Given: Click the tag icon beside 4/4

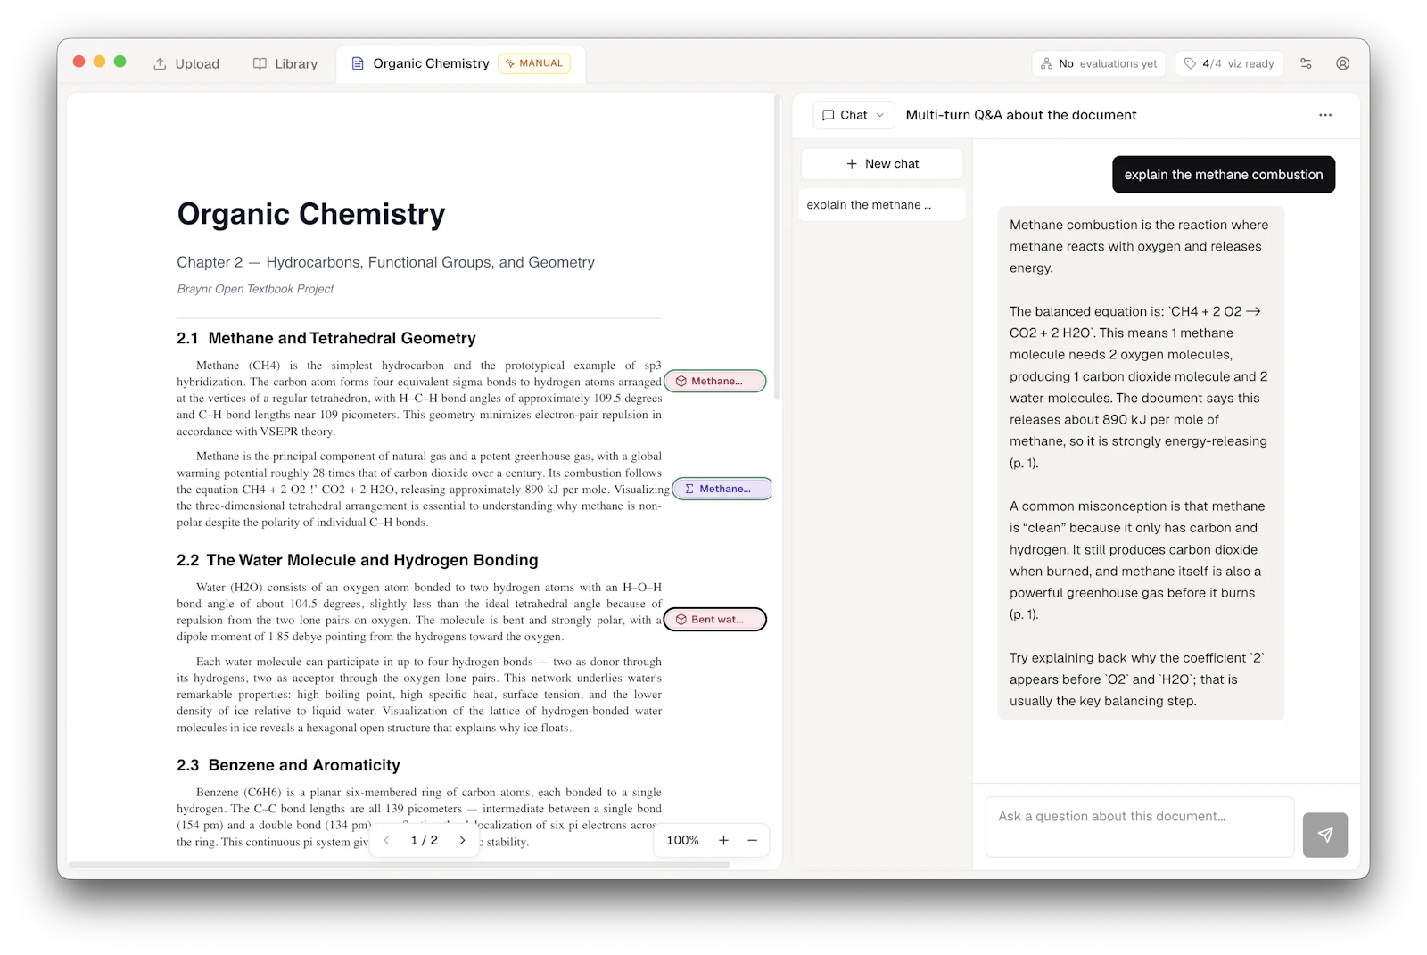Looking at the screenshot, I should coord(1190,64).
